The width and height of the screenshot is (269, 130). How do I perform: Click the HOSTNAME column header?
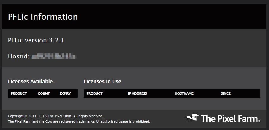coord(184,93)
